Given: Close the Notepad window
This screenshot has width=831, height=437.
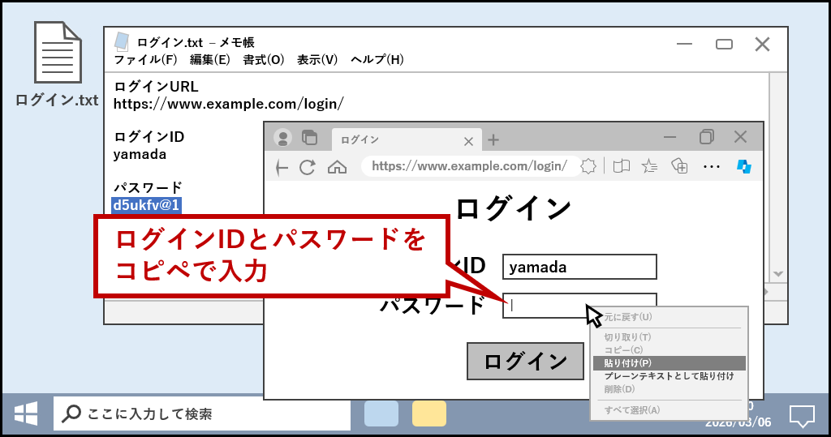Looking at the screenshot, I should [762, 44].
